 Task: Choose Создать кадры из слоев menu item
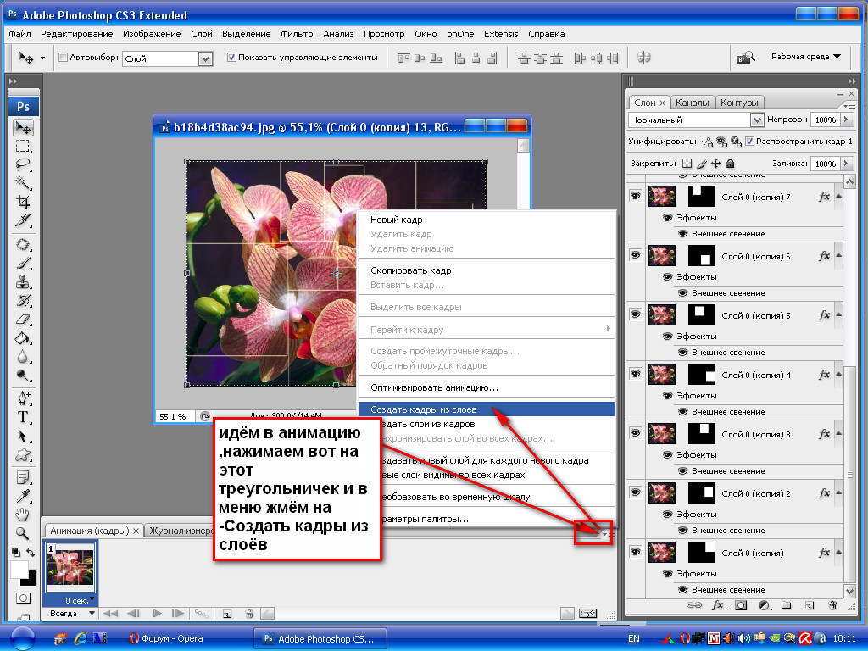[x=487, y=409]
